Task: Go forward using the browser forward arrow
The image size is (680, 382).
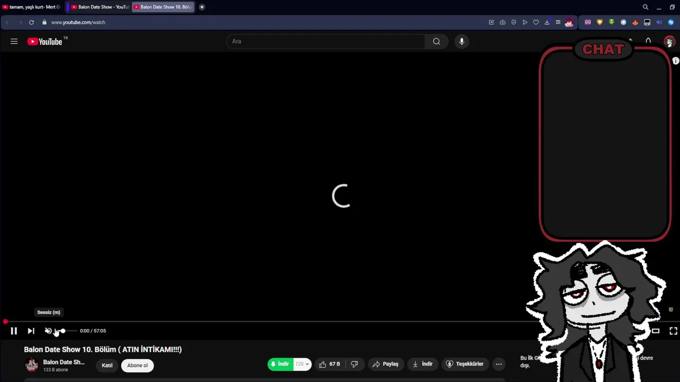Action: pos(20,22)
